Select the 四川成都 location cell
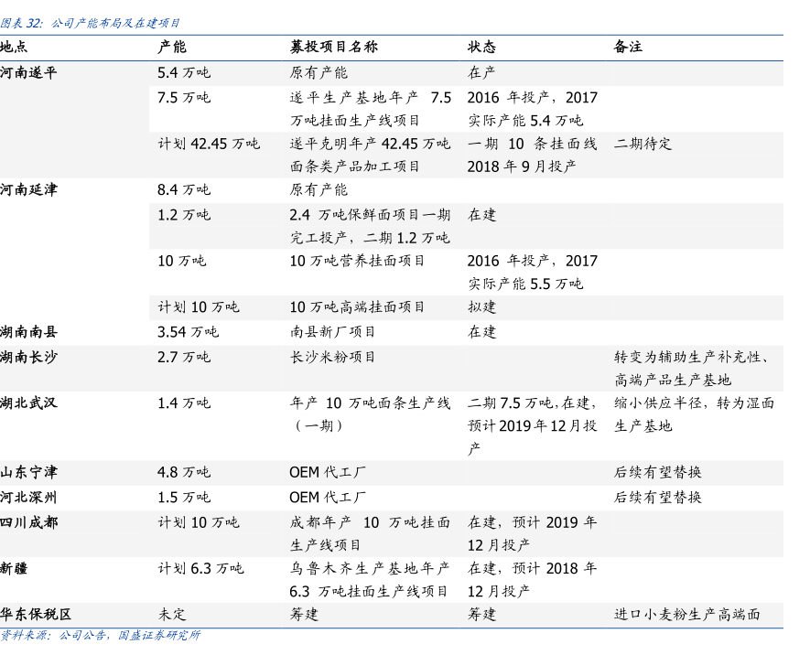 (x=28, y=522)
